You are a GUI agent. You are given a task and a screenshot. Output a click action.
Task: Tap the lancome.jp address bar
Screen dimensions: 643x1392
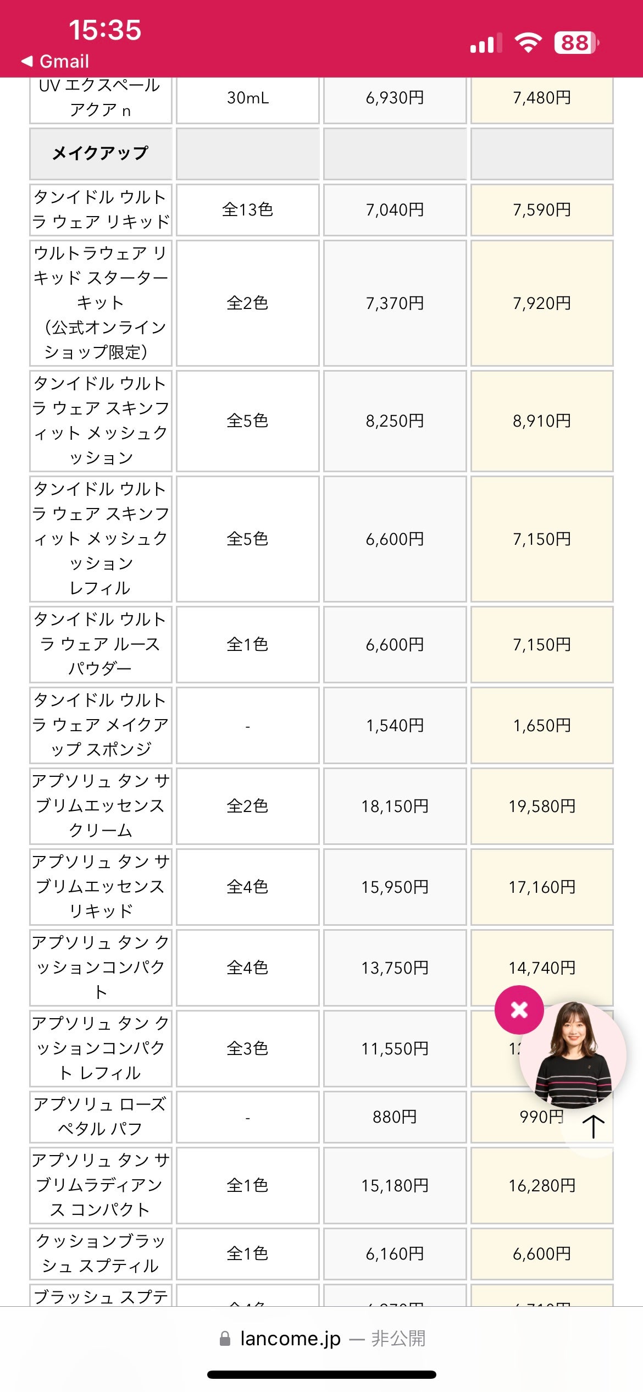pyautogui.click(x=290, y=1339)
